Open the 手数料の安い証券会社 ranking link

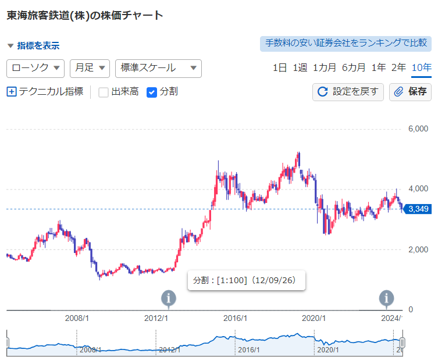point(346,44)
